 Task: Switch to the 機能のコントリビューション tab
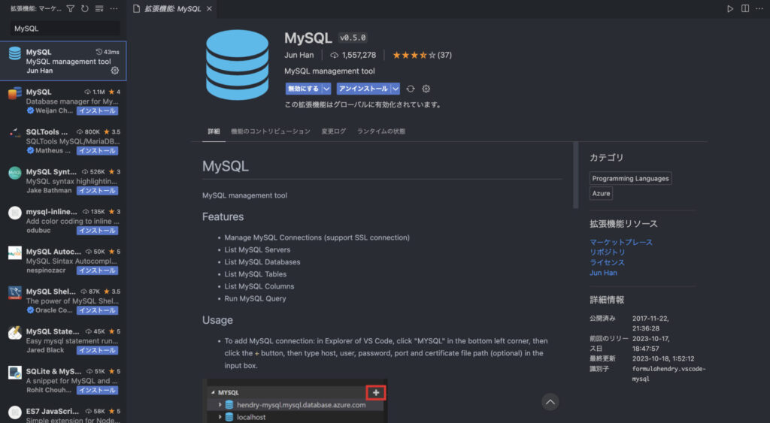[x=271, y=131]
